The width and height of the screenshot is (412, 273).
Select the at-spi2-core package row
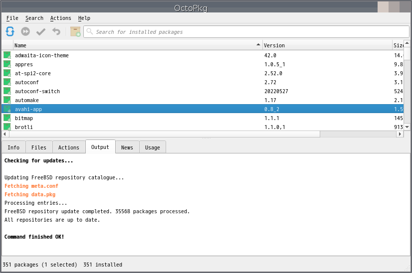(203, 73)
